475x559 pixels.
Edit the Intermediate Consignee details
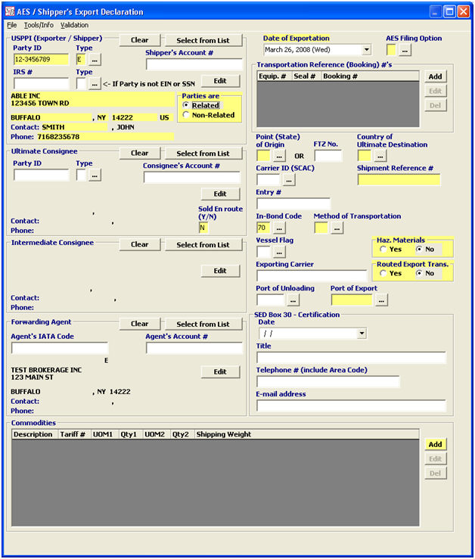pyautogui.click(x=220, y=271)
